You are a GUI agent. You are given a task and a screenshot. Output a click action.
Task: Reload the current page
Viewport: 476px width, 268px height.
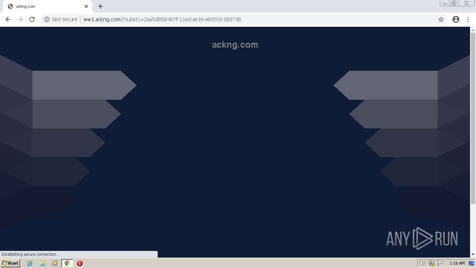point(32,19)
